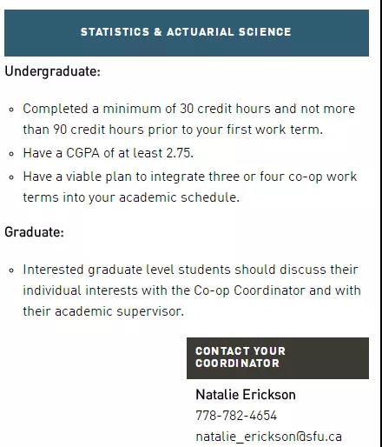Click the phone number 778-782-4654
Viewport: 382px width, 447px height.
[236, 416]
